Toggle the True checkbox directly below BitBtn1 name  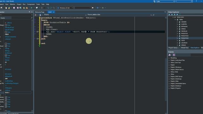pyautogui.click(x=6, y=97)
